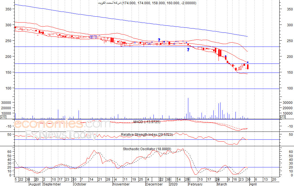Click the 0 value on the right Stochastic axis
This screenshot has height=186, width=294.
click(292, 175)
